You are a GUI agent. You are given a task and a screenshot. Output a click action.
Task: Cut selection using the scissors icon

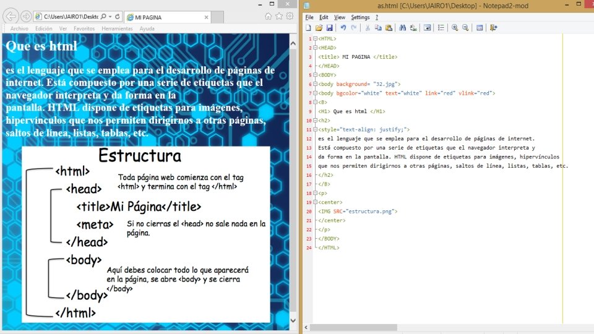(x=368, y=28)
